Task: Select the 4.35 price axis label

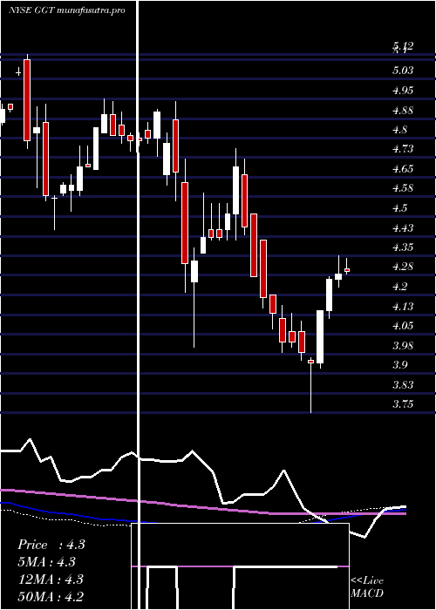Action: click(x=403, y=247)
